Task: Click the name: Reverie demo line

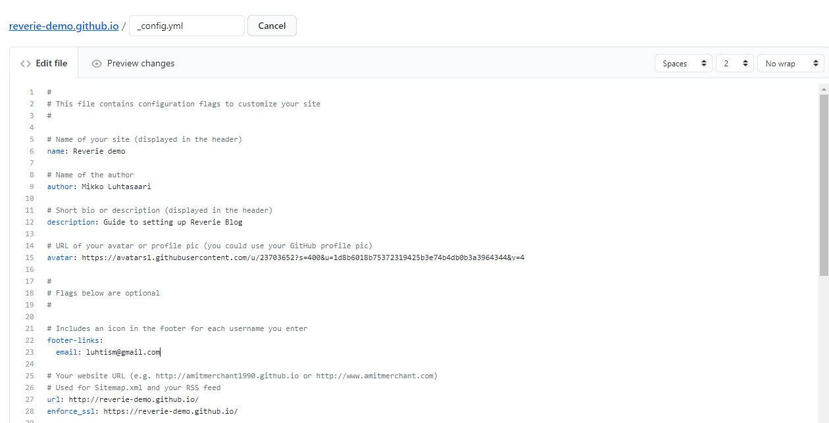Action: [86, 150]
